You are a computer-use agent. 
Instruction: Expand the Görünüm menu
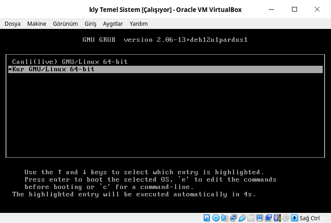coord(65,24)
